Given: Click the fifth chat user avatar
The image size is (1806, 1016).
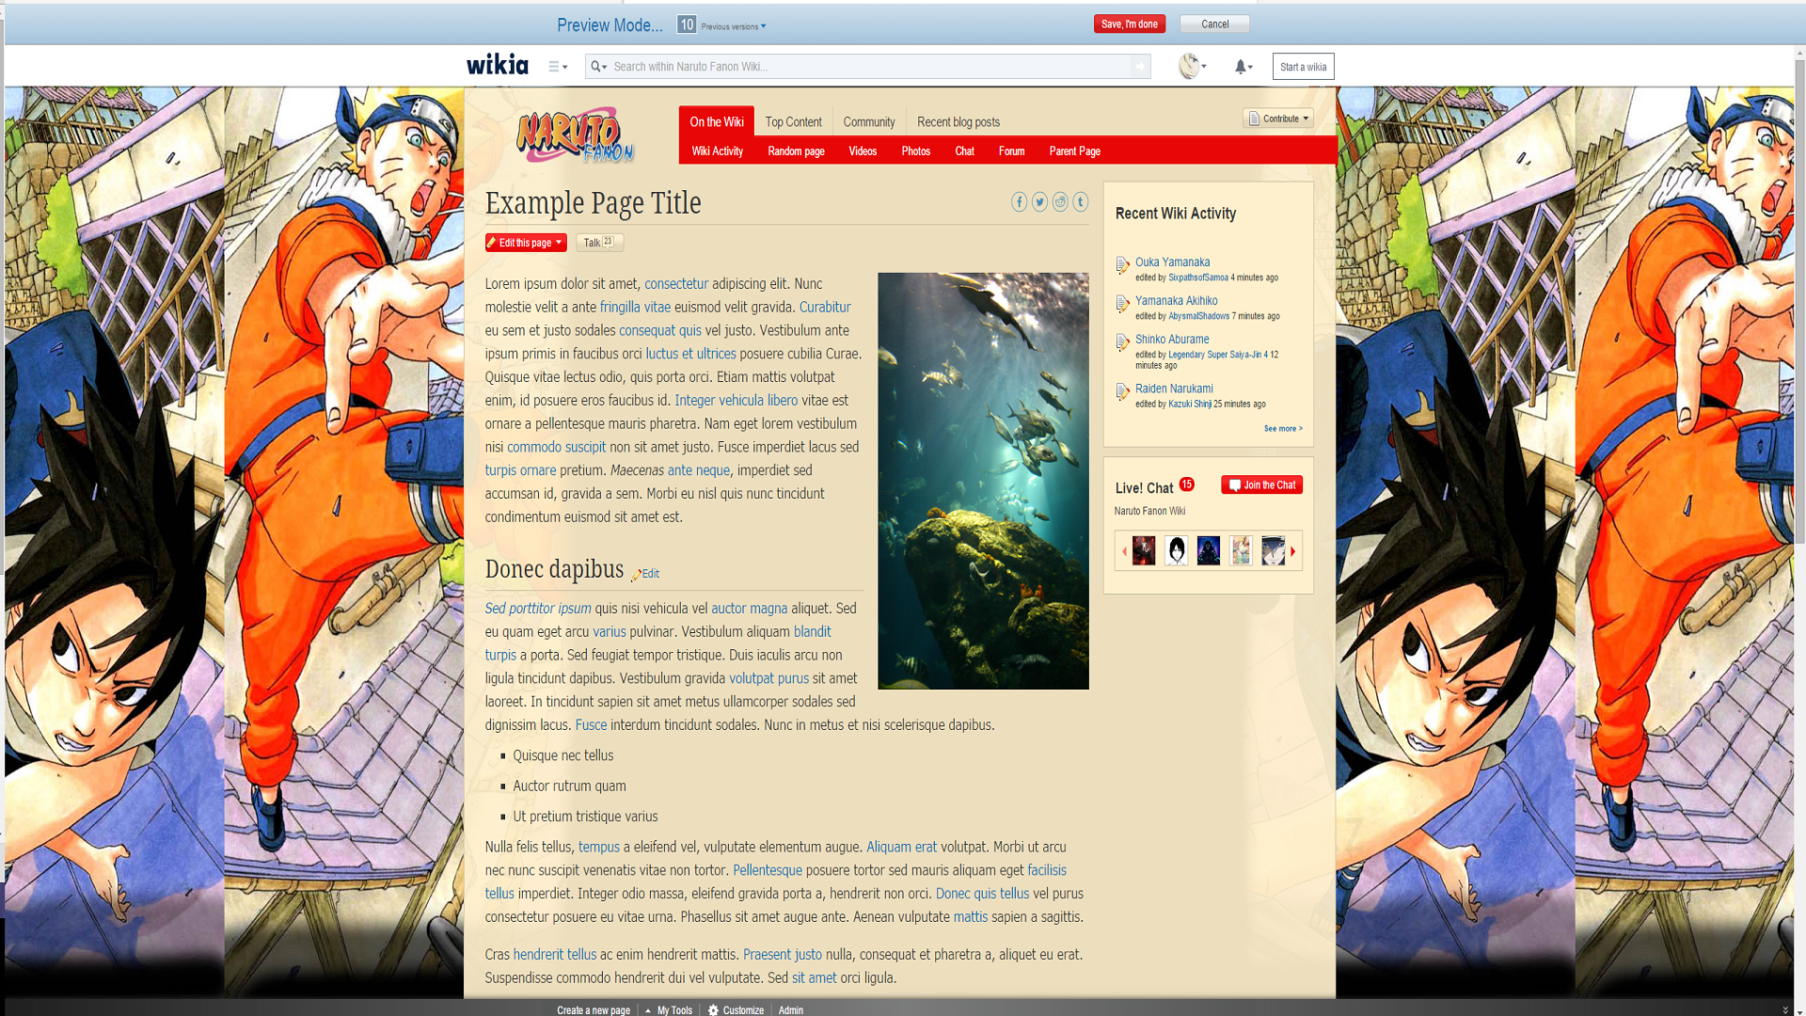Looking at the screenshot, I should pos(1273,550).
